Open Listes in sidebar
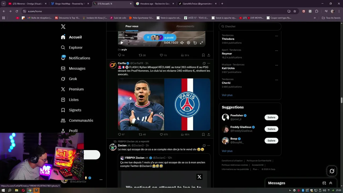 70,99
